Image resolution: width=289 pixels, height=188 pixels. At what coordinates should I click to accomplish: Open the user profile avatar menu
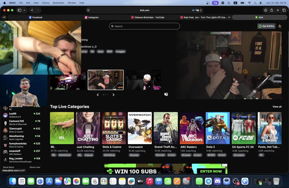(280, 26)
